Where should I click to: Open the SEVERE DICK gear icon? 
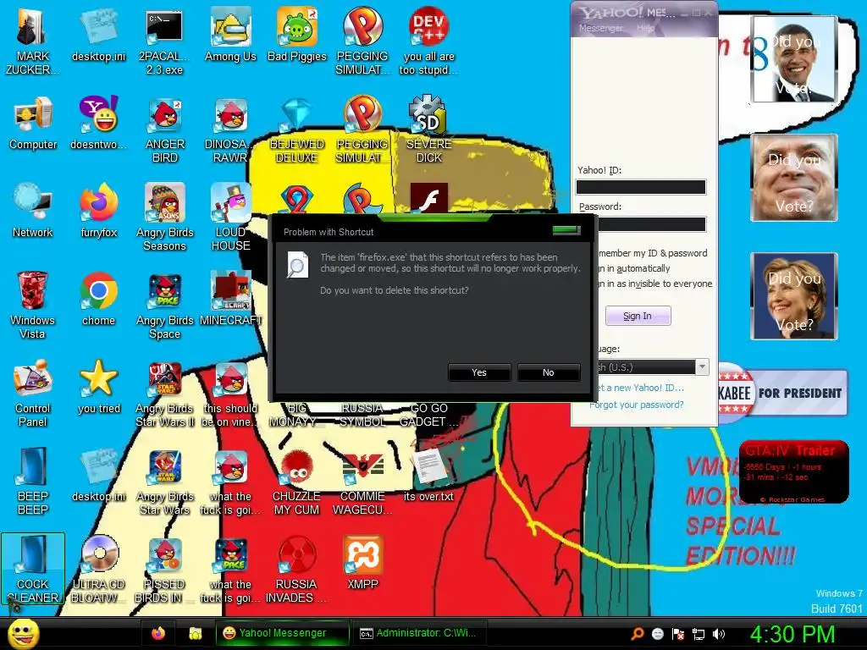[x=428, y=129]
